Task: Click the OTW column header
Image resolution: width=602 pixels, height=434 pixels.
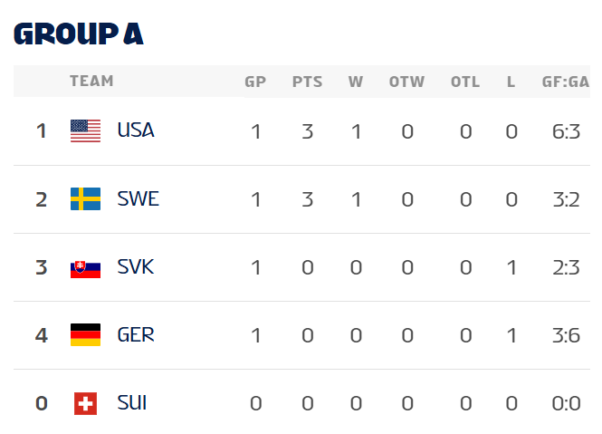Action: pos(406,82)
